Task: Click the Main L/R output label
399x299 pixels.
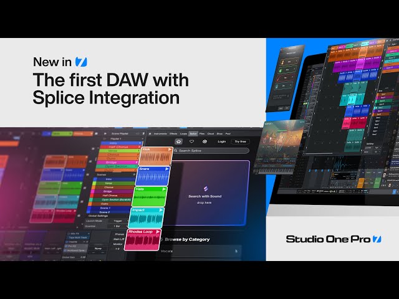Action: coord(118,239)
